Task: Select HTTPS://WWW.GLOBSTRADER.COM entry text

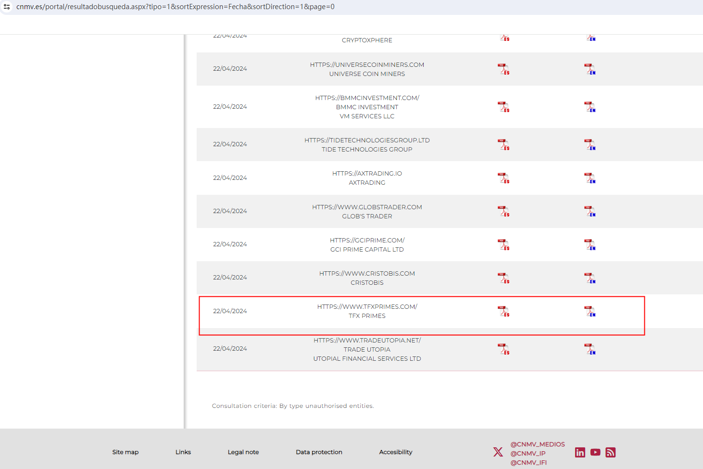Action: (x=367, y=207)
